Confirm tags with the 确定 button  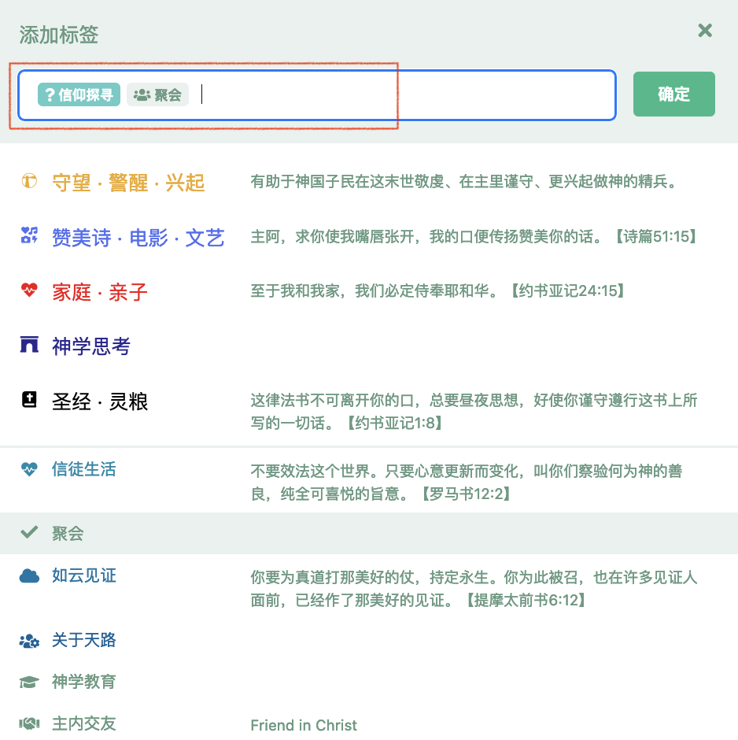click(673, 94)
